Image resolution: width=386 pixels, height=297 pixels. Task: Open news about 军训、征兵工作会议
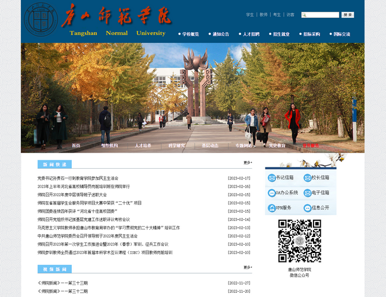coord(103,244)
